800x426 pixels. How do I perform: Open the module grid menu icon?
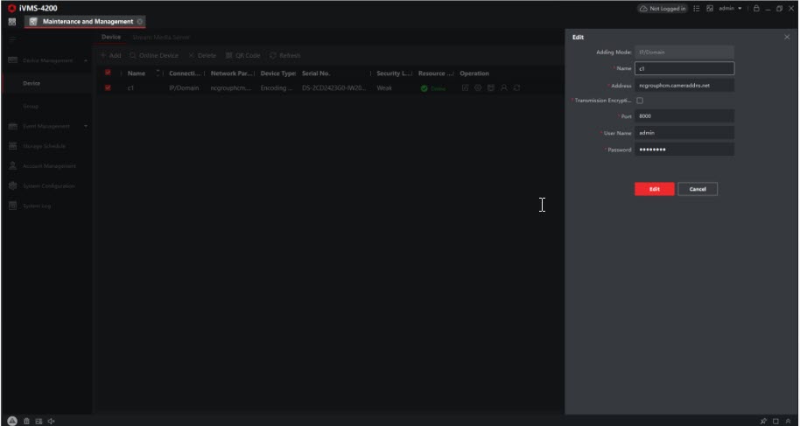point(10,22)
